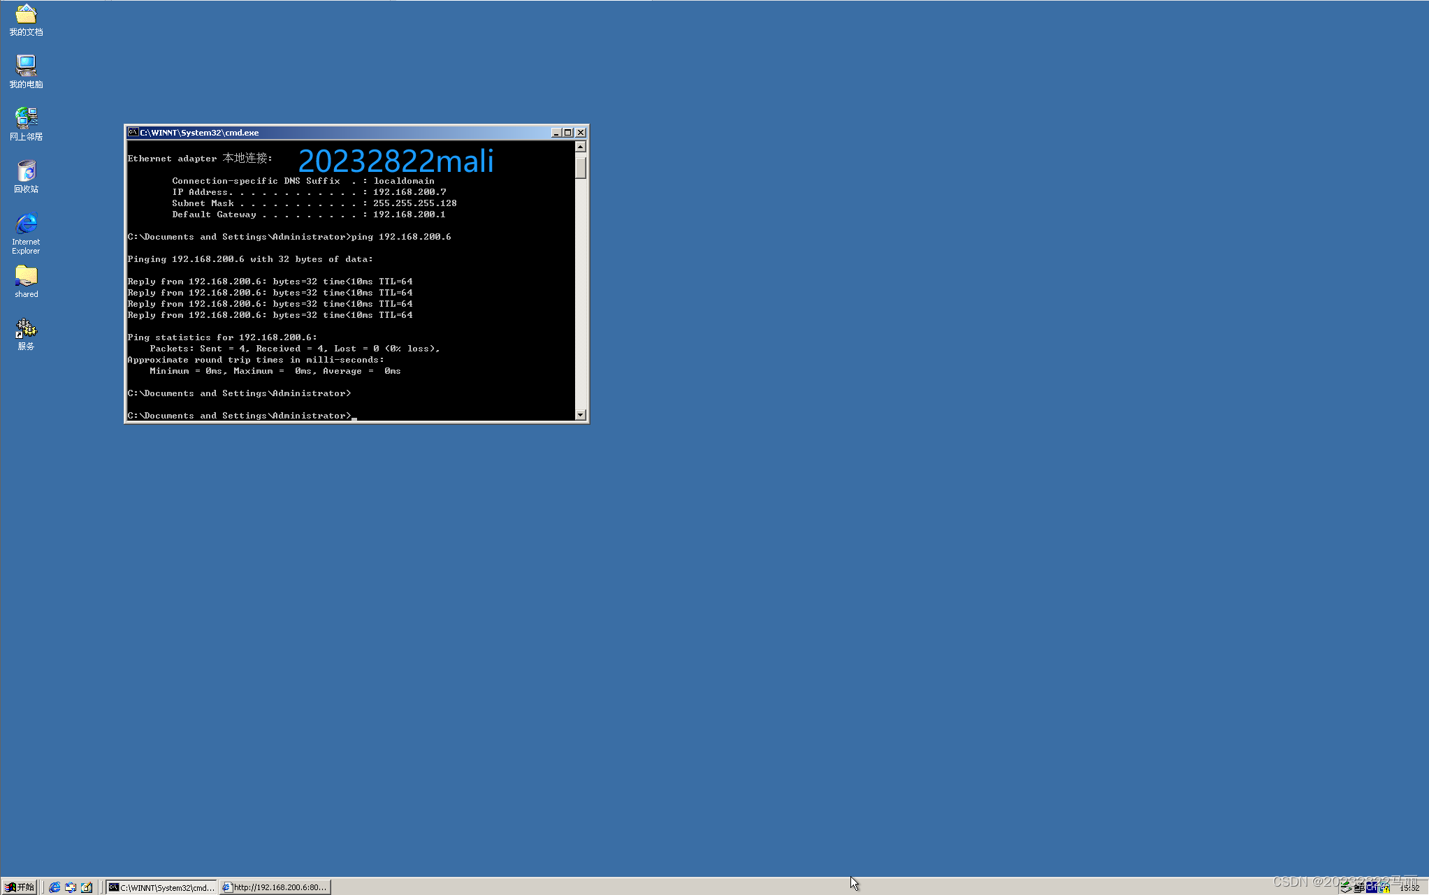Image resolution: width=1429 pixels, height=895 pixels.
Task: Select the Internet Explorer desktop icon
Action: [26, 233]
